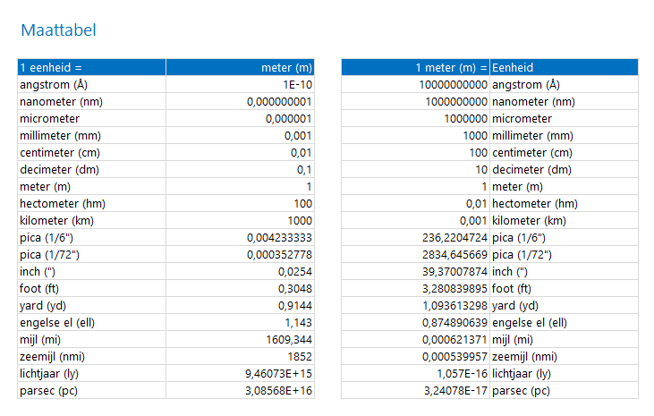The height and width of the screenshot is (416, 654).
Task: Select the '1 eenheid =' header cell
Action: coord(91,67)
